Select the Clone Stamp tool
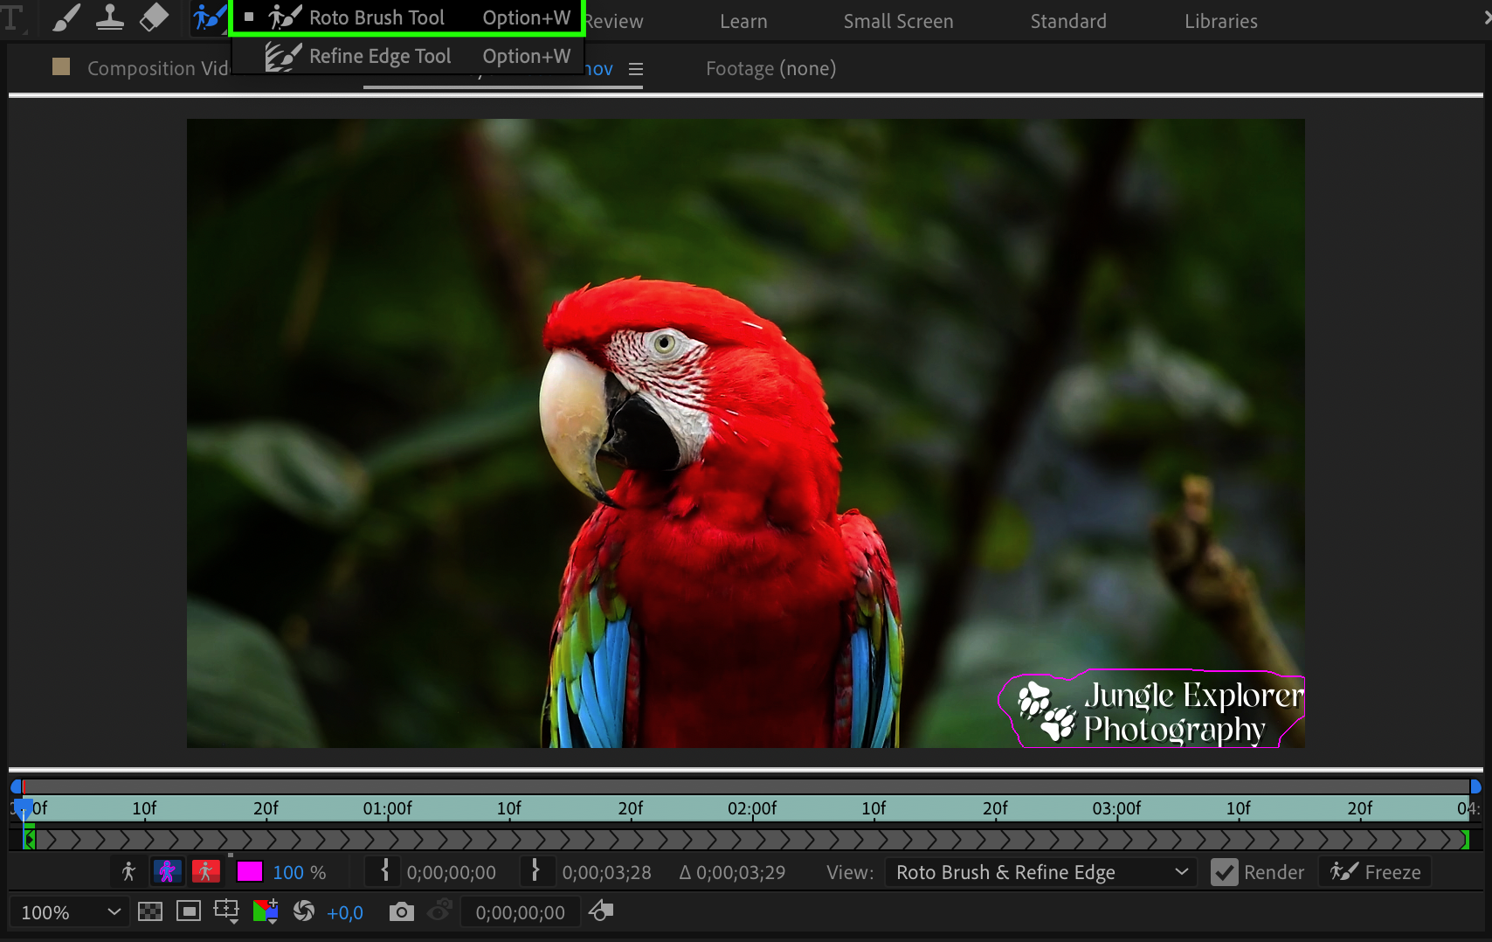1492x942 pixels. (110, 17)
